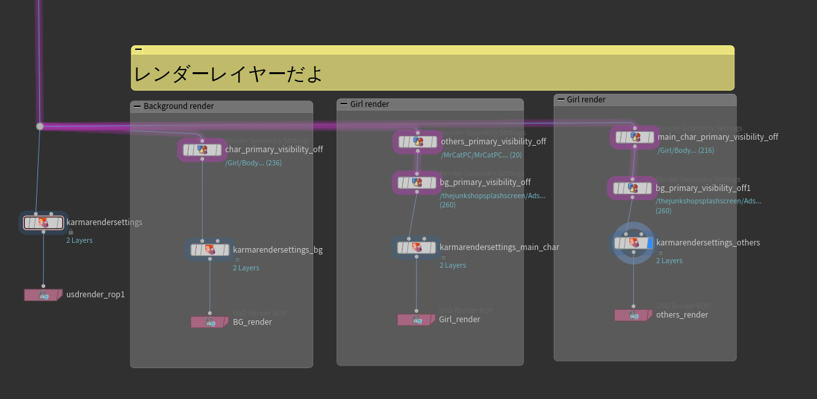Click the others_primary_visibility_off node name
817x399 pixels.
(x=493, y=142)
